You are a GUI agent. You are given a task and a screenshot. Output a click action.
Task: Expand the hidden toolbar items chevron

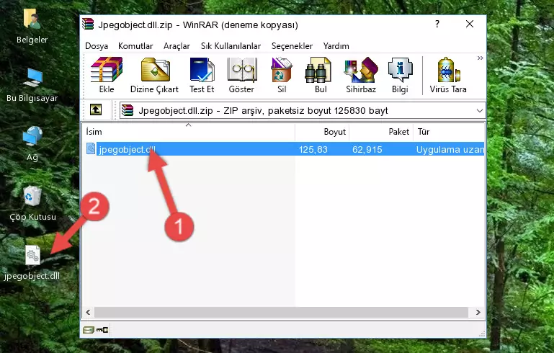coord(480,58)
